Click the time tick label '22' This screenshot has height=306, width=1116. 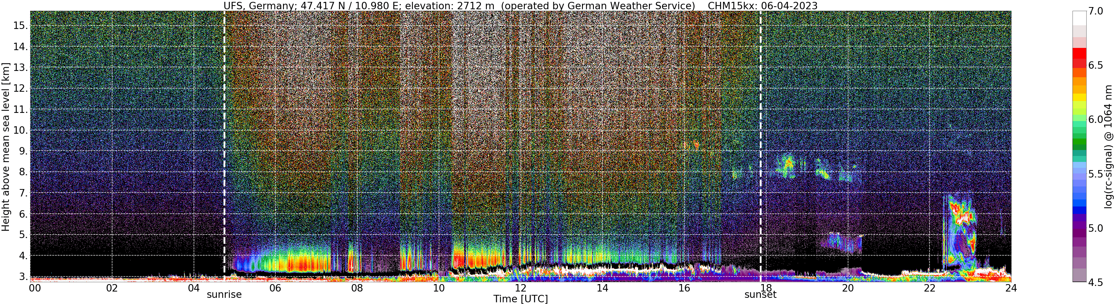tap(929, 288)
